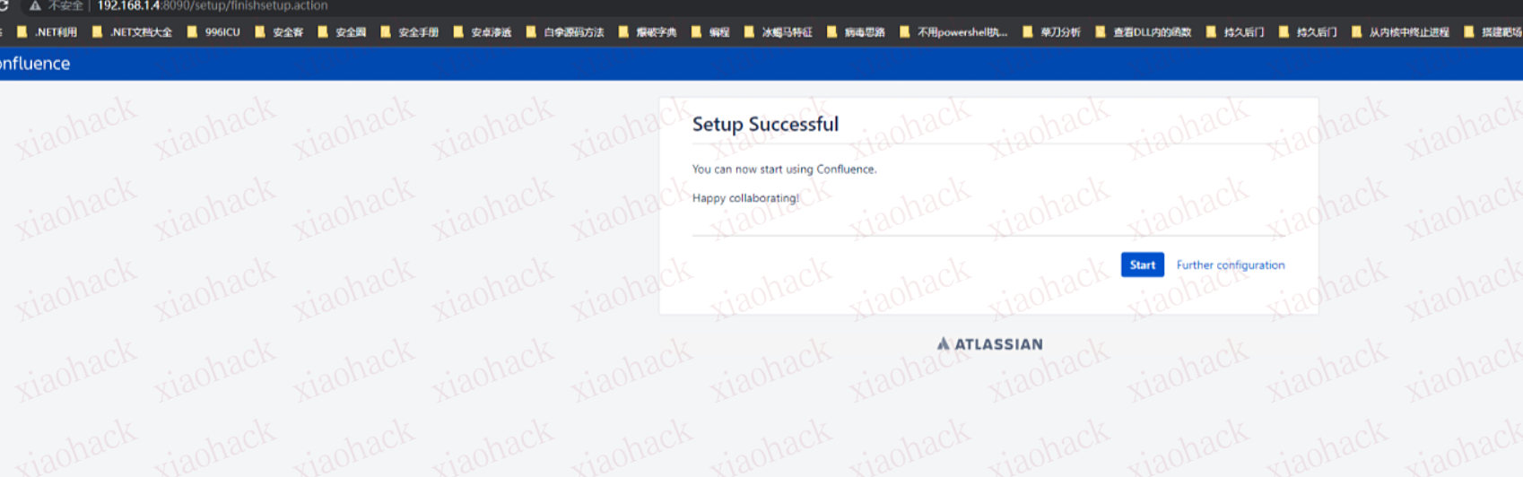Open the 白拿源码方法 bookmark folder

coord(565,32)
